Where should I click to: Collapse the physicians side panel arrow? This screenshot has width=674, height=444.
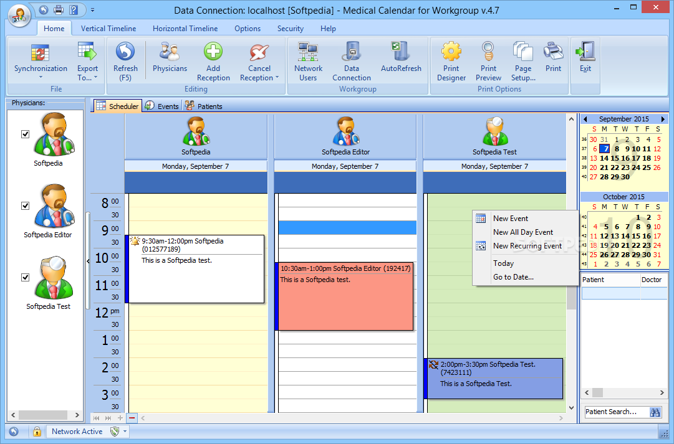pyautogui.click(x=88, y=261)
